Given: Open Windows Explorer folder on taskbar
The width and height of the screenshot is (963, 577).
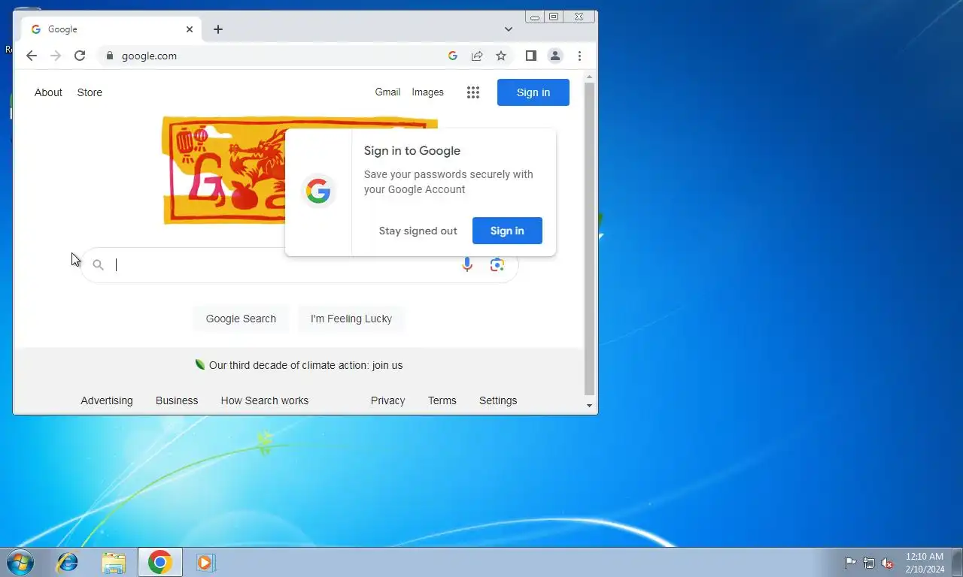Looking at the screenshot, I should [x=114, y=562].
